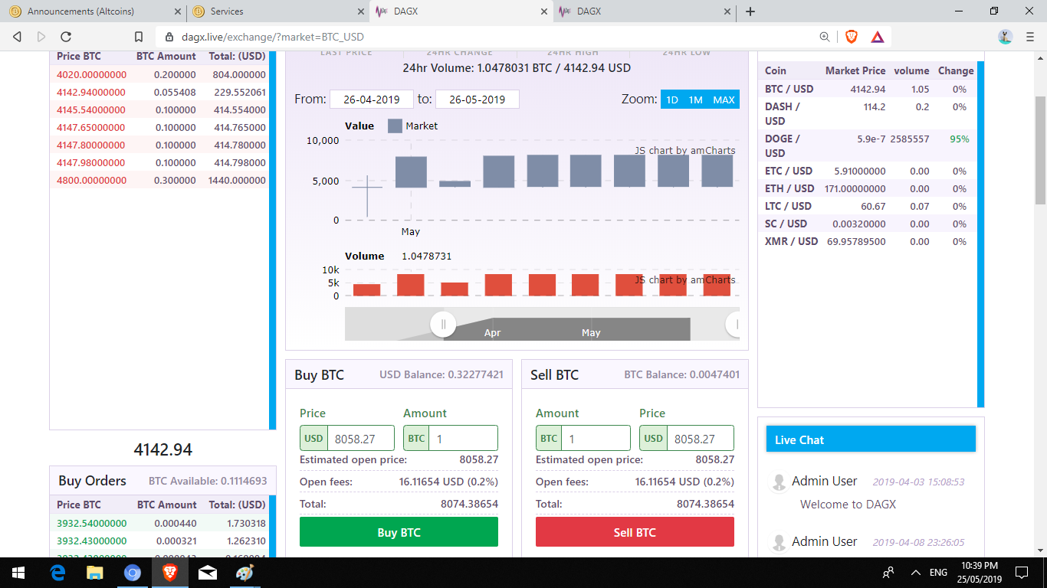Switch to the Services tab
1047x588 pixels.
[277, 11]
